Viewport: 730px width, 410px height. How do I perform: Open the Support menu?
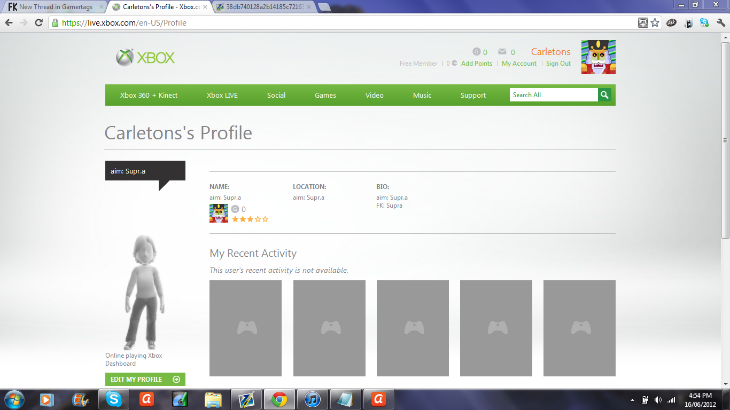[473, 95]
